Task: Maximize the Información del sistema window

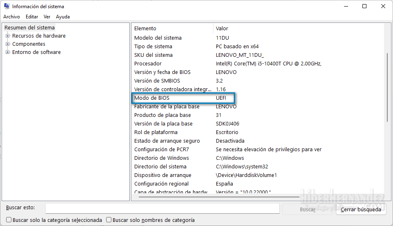Action: [x=364, y=6]
